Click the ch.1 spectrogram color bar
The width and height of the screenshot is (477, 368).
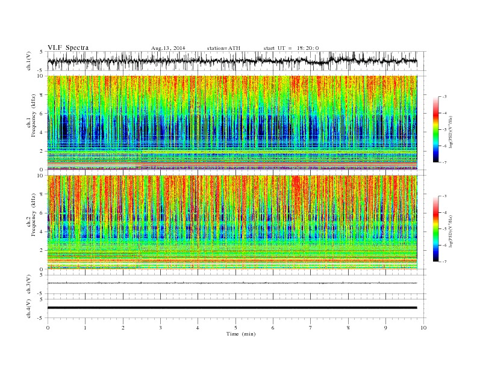click(435, 129)
